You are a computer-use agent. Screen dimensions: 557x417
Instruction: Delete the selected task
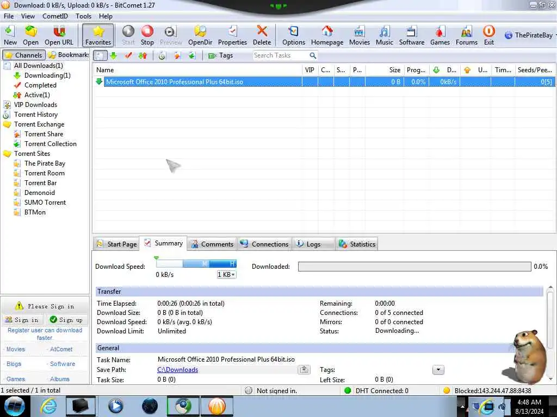click(262, 35)
